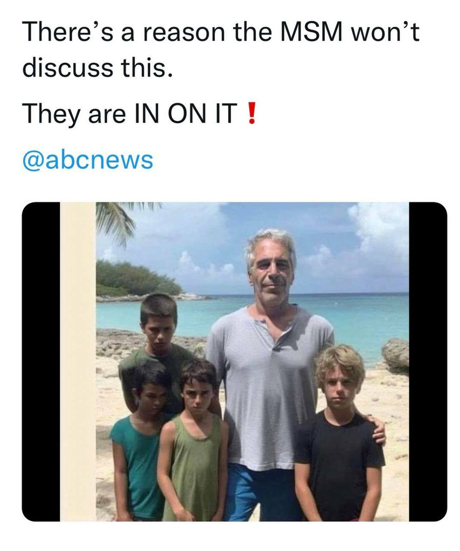Image resolution: width=460 pixels, height=551 pixels.
Task: Tap the right black letterbox bar
Action: tap(428, 362)
